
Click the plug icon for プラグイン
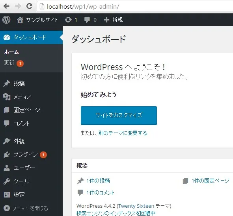7,155
